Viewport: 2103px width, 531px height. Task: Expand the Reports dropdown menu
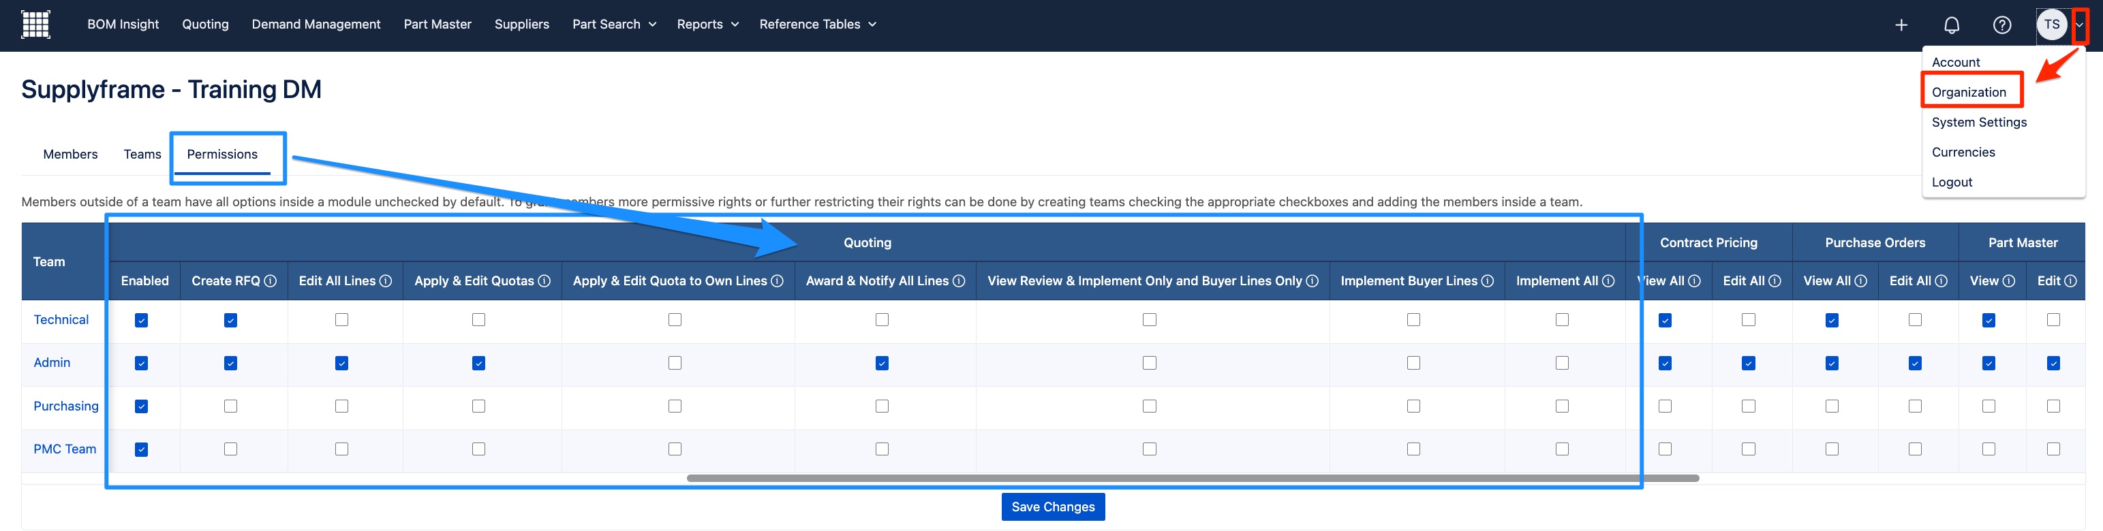pos(708,25)
